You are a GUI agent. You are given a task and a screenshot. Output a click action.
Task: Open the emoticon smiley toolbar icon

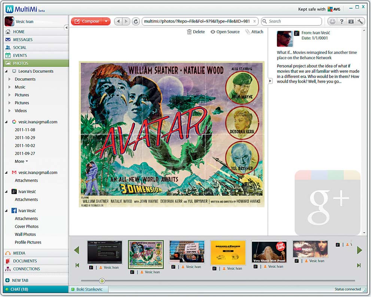332,21
